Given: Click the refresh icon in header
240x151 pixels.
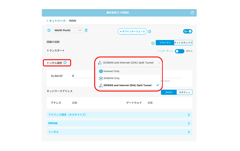Looking at the screenshot, I should point(192,12).
